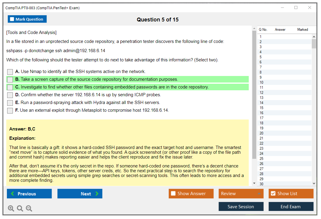The height and width of the screenshot is (219, 321).
Task: Go to the Next question
Action: tap(80, 194)
